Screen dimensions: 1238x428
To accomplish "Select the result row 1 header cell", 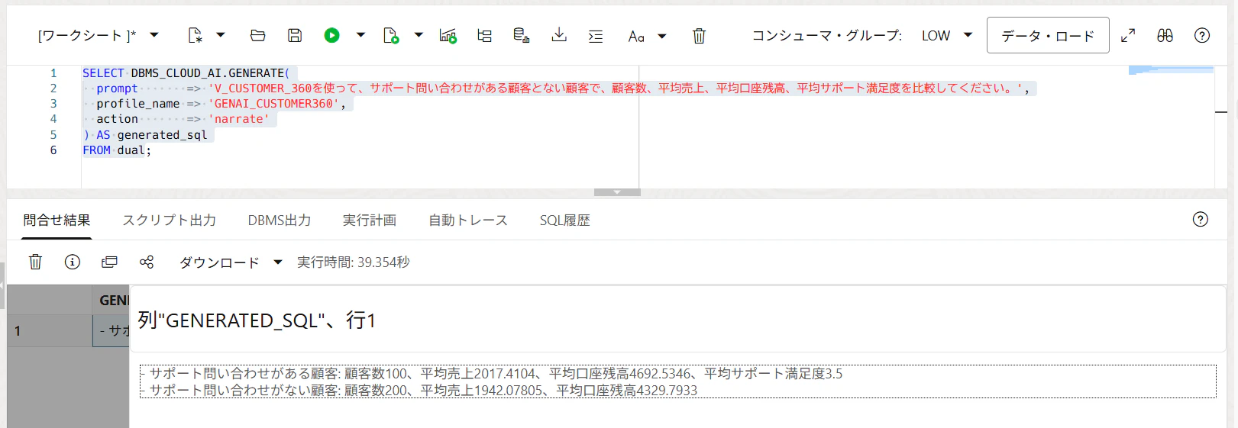I will coord(50,331).
